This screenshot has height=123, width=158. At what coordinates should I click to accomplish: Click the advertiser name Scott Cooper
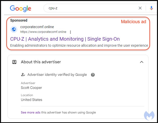(x=31, y=88)
